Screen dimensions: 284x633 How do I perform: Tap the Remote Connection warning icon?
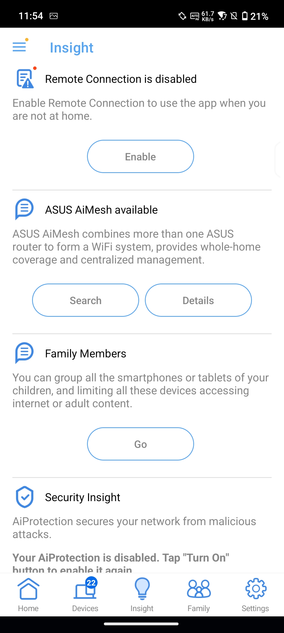pos(25,79)
